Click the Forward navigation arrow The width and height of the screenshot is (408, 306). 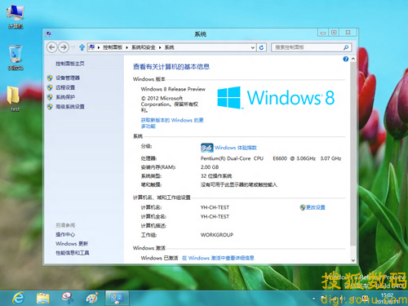coord(64,47)
